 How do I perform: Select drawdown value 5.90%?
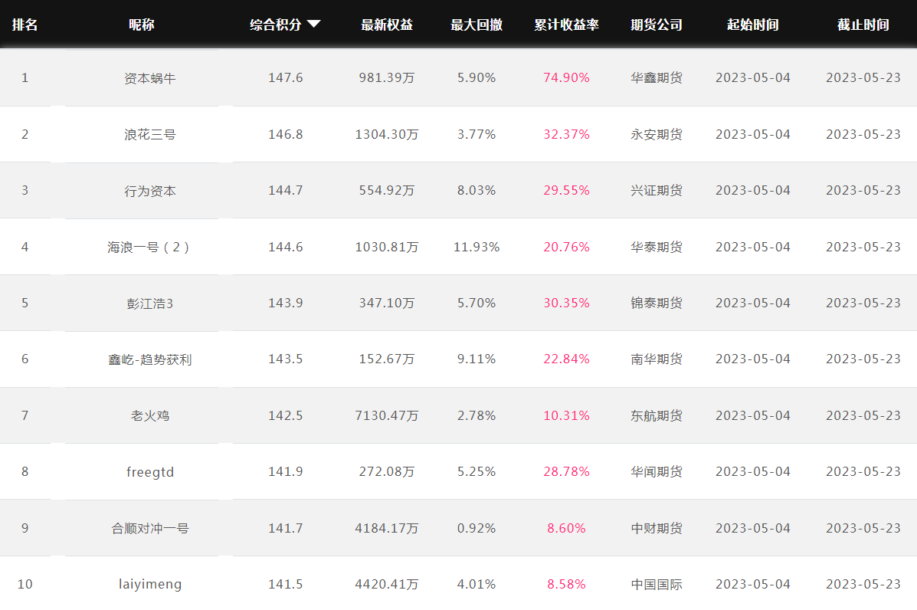click(477, 78)
